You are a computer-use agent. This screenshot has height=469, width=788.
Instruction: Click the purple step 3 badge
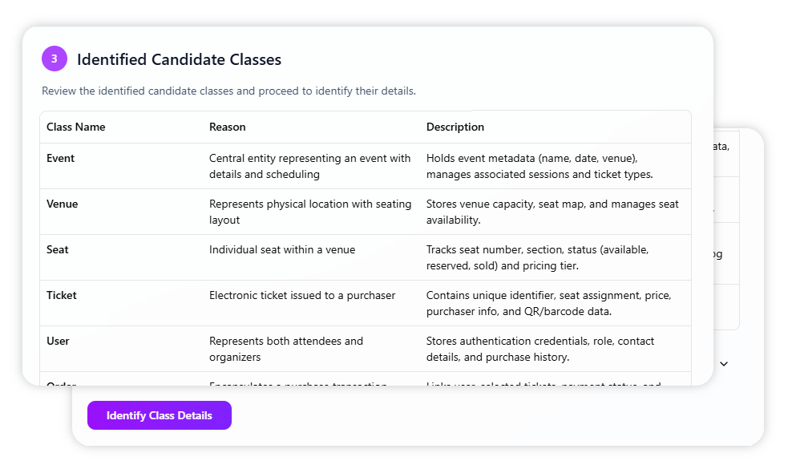(x=55, y=59)
